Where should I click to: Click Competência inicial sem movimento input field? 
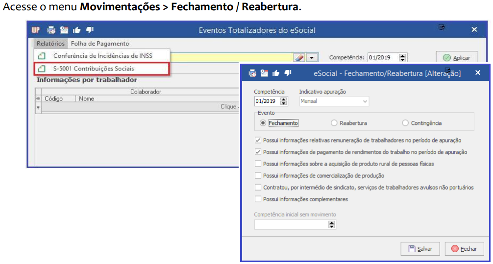[x=291, y=224]
